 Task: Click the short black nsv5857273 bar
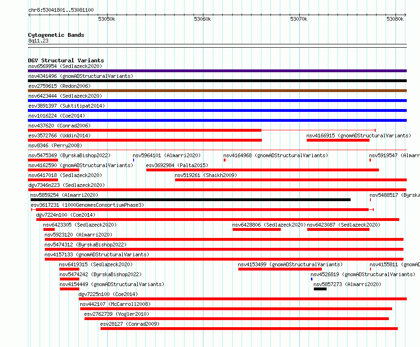[x=320, y=289]
